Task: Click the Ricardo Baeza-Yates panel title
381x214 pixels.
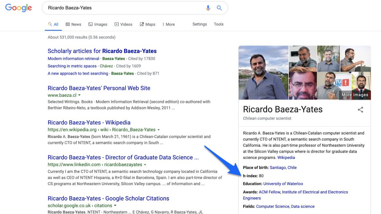Action: tap(283, 110)
